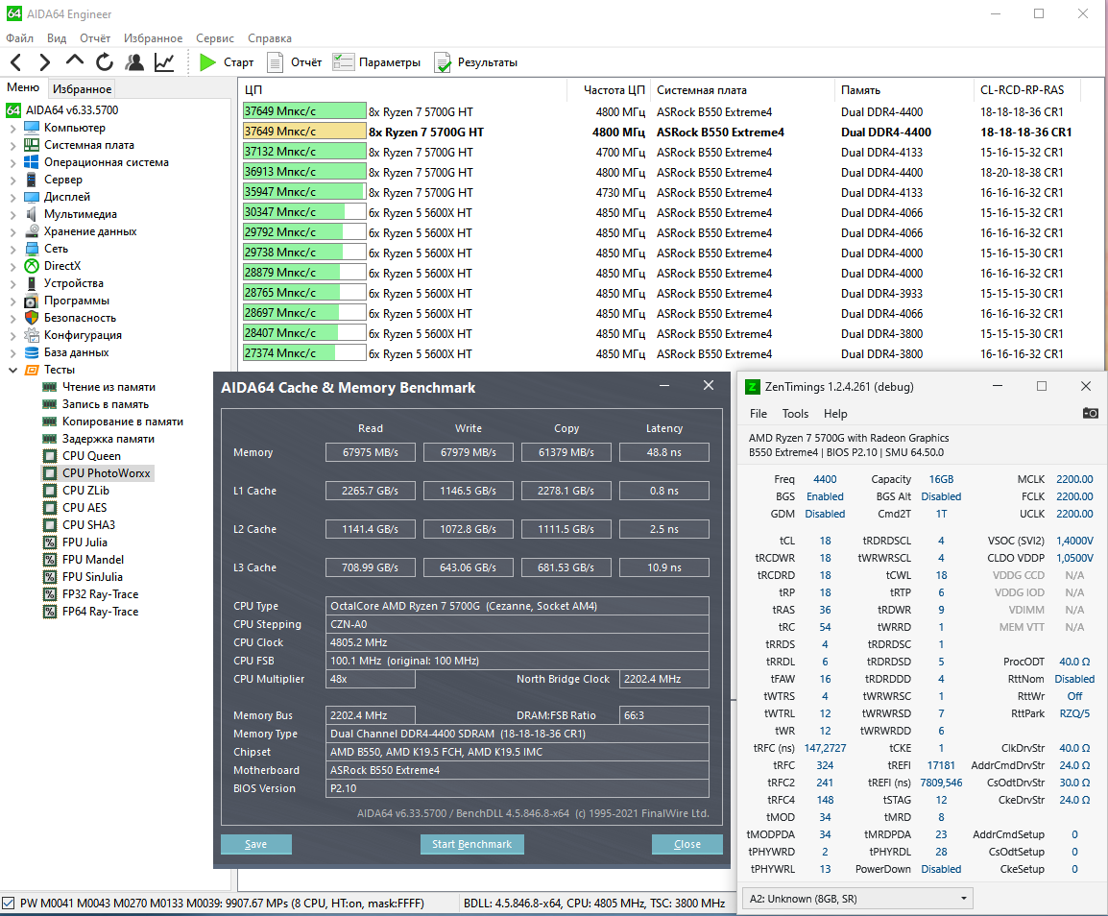Click the Чтение из памяти memory icon
Screen dimensions: 1108x916
click(x=50, y=387)
